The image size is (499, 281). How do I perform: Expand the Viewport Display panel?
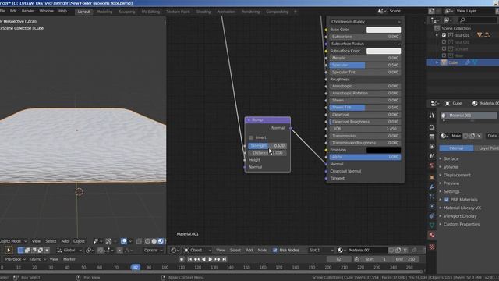click(460, 216)
